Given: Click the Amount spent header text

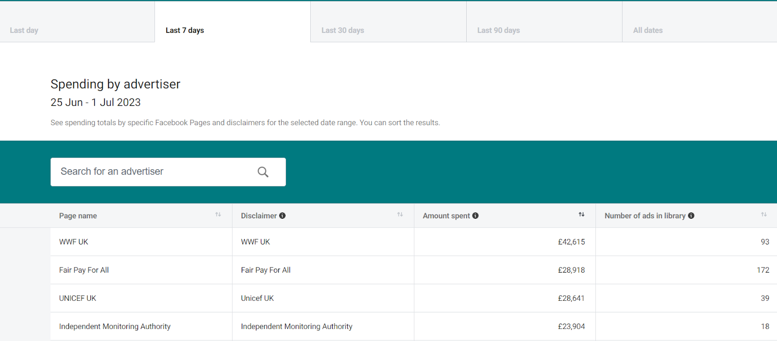Looking at the screenshot, I should [x=446, y=216].
